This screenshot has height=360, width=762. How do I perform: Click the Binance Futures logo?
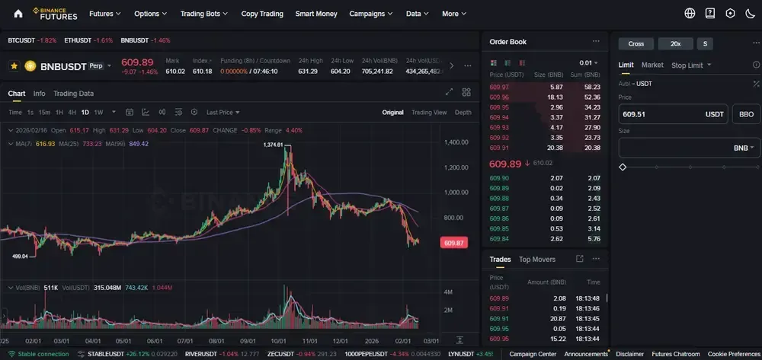pos(55,14)
